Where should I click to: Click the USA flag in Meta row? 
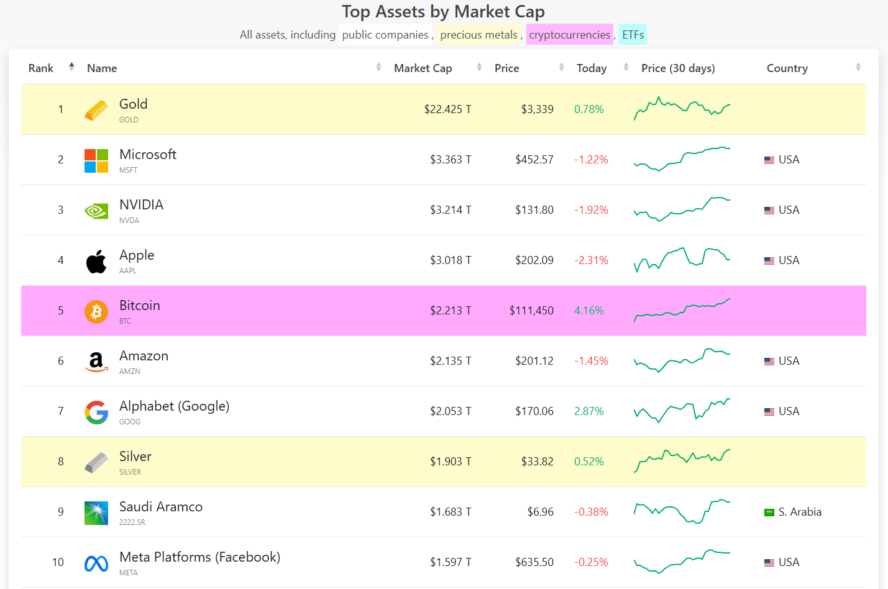pos(769,563)
